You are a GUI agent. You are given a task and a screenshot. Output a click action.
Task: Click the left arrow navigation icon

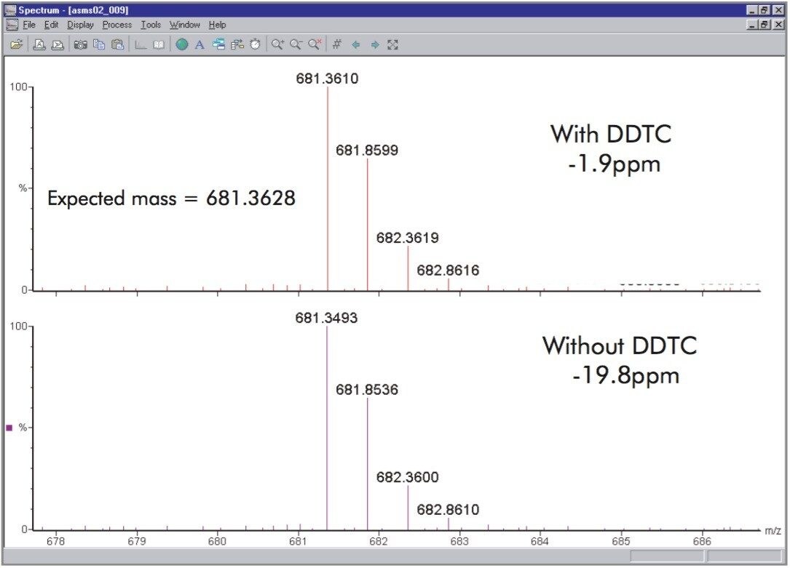pos(356,45)
